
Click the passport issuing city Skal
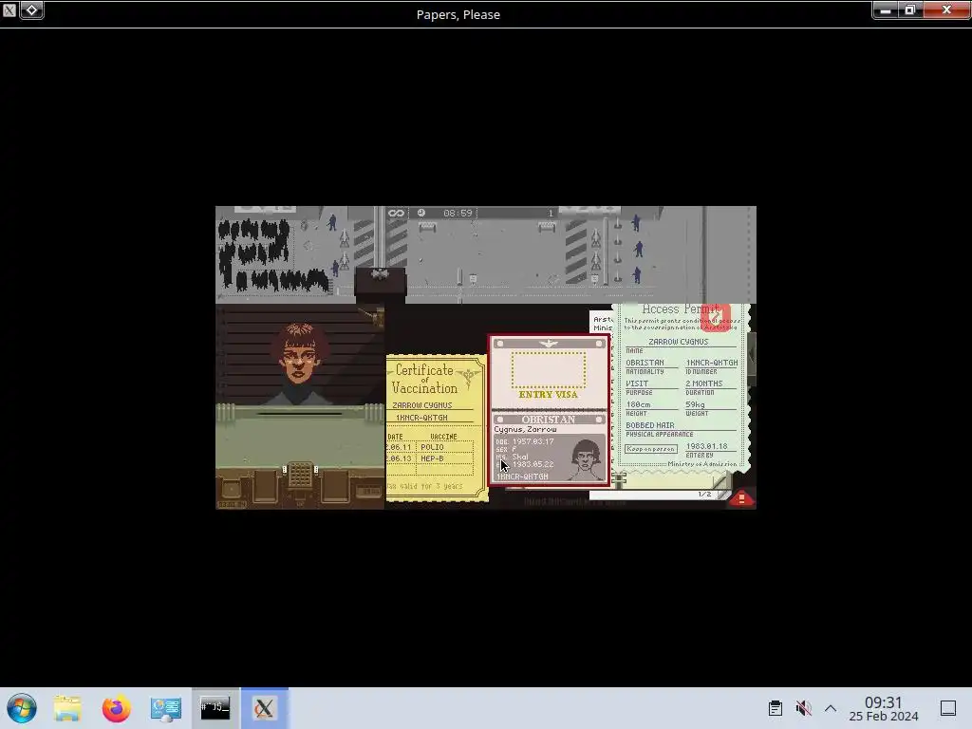coord(520,457)
